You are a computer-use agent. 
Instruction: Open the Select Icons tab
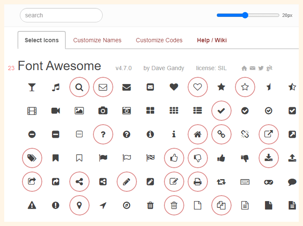pos(41,40)
